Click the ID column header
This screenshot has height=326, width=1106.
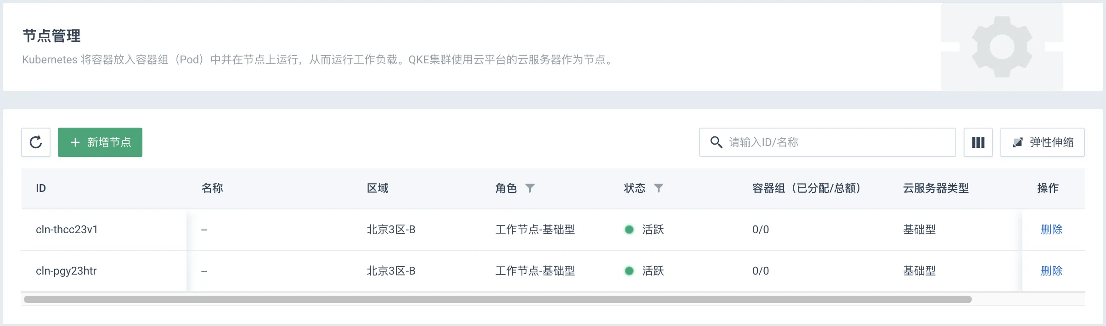pyautogui.click(x=41, y=188)
